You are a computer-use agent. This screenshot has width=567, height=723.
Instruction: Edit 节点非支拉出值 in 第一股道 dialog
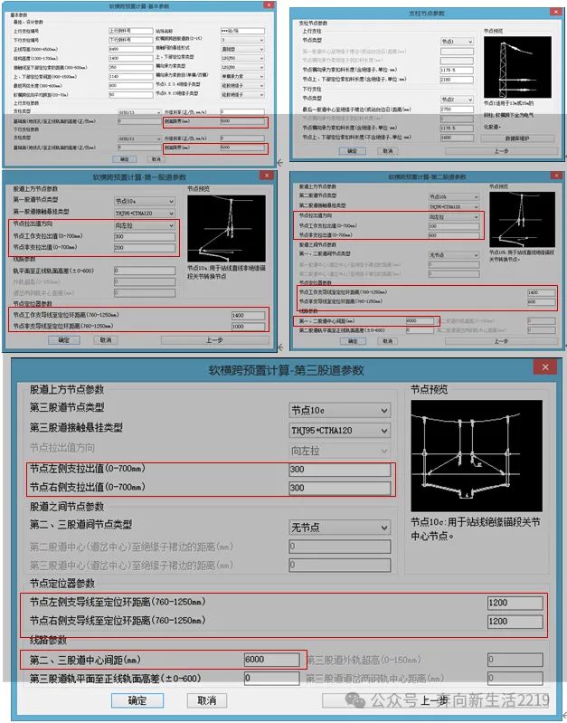(145, 248)
